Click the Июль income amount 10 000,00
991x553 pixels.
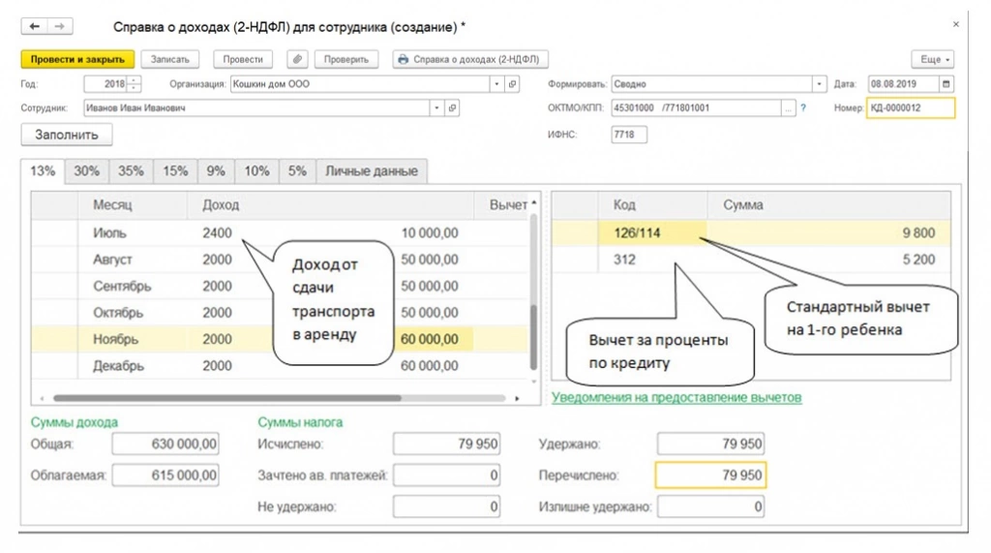(x=429, y=232)
